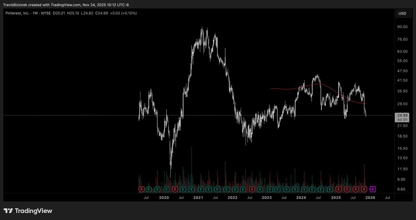
Task: Click the Pinterest, Inc. symbol title
Action: tap(18, 13)
